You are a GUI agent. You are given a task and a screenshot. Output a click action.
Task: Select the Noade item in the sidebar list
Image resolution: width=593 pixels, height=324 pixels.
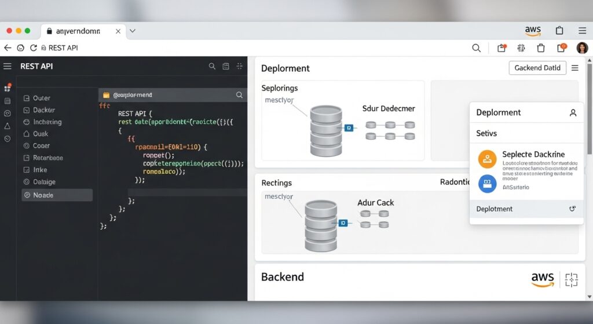coord(57,195)
